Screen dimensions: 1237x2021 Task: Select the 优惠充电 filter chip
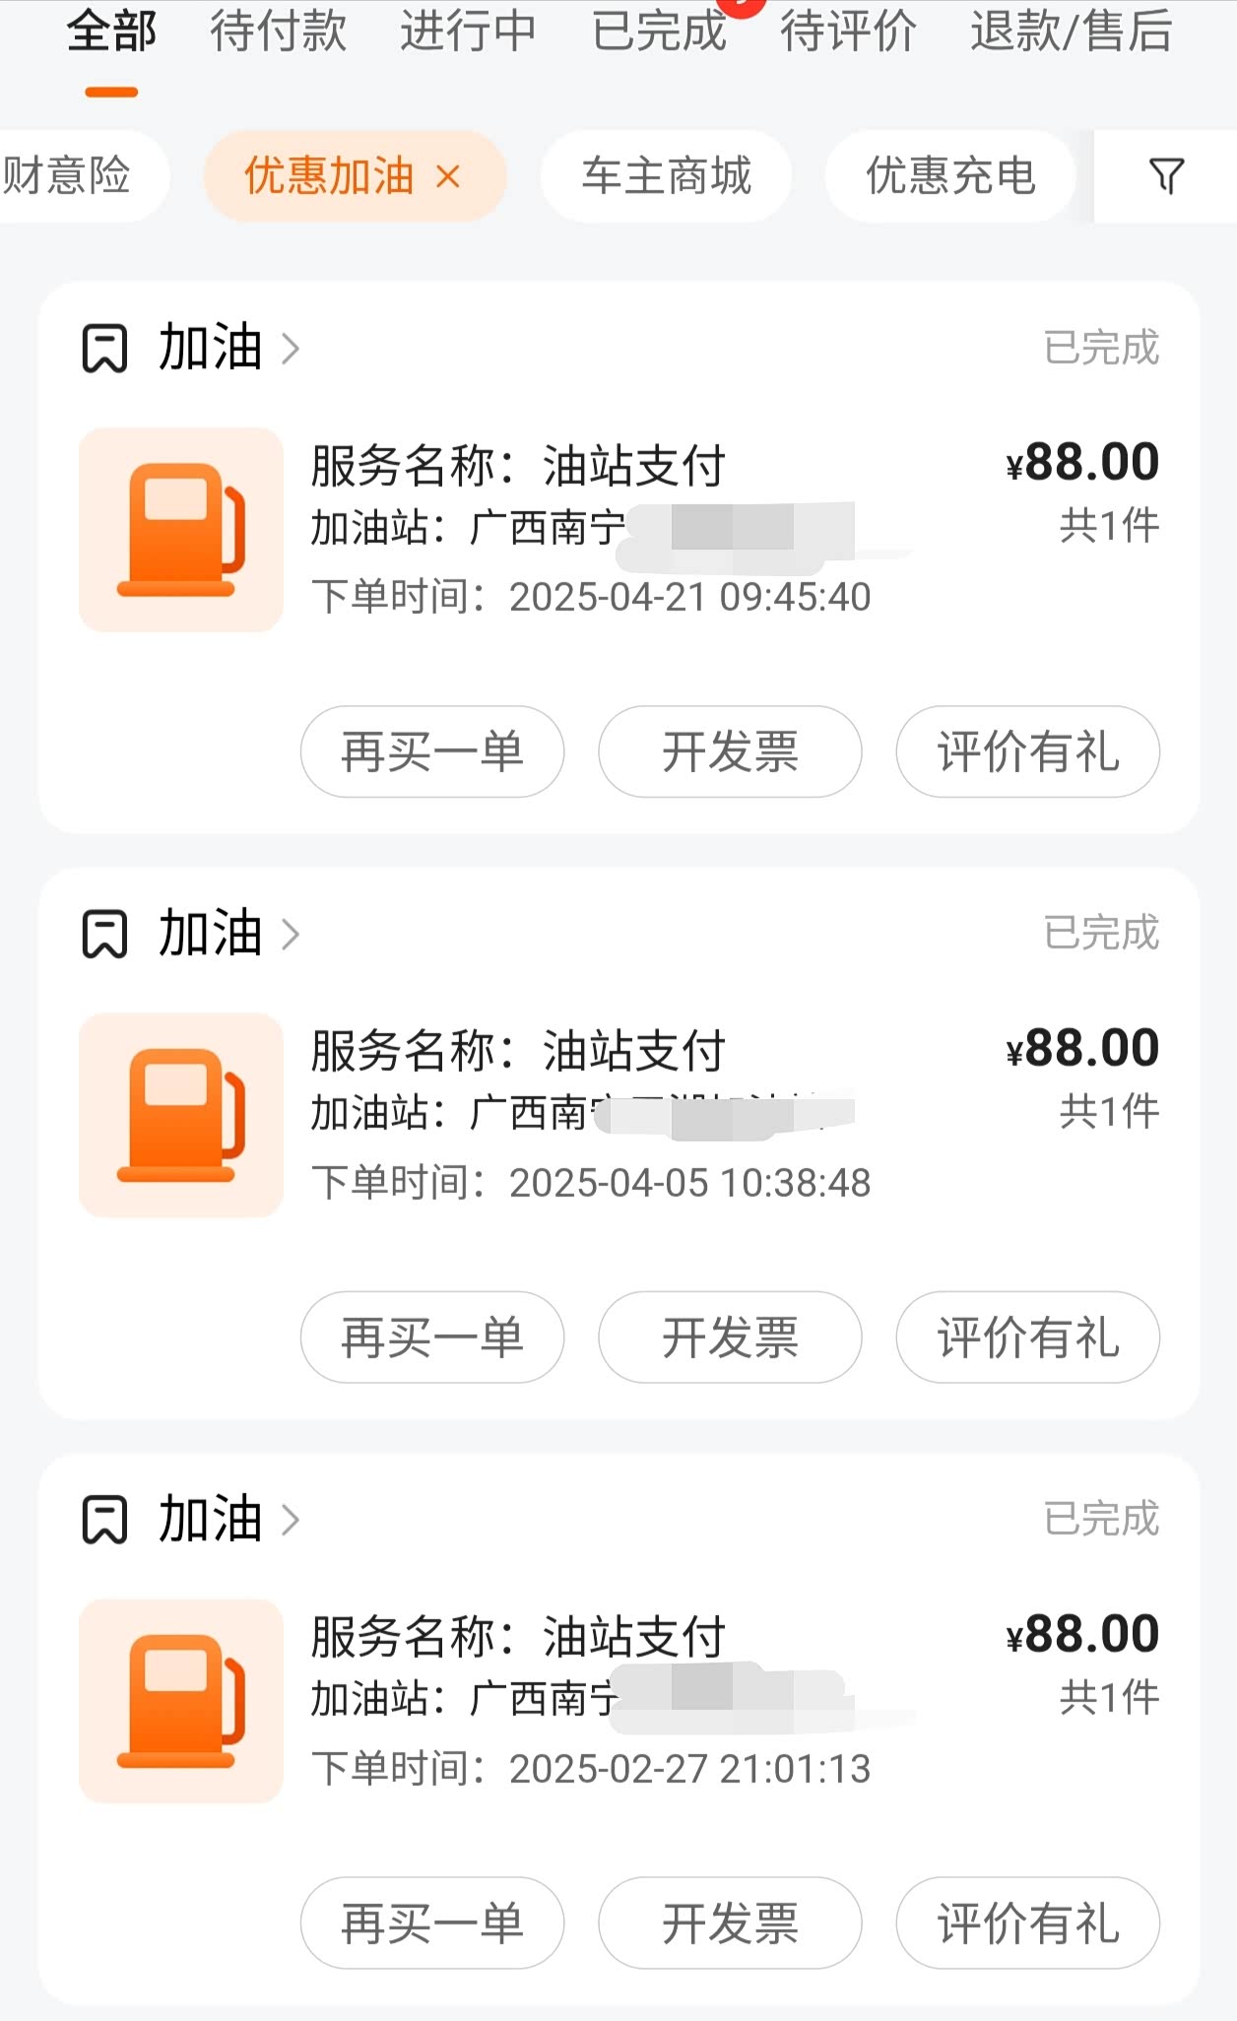coord(950,177)
